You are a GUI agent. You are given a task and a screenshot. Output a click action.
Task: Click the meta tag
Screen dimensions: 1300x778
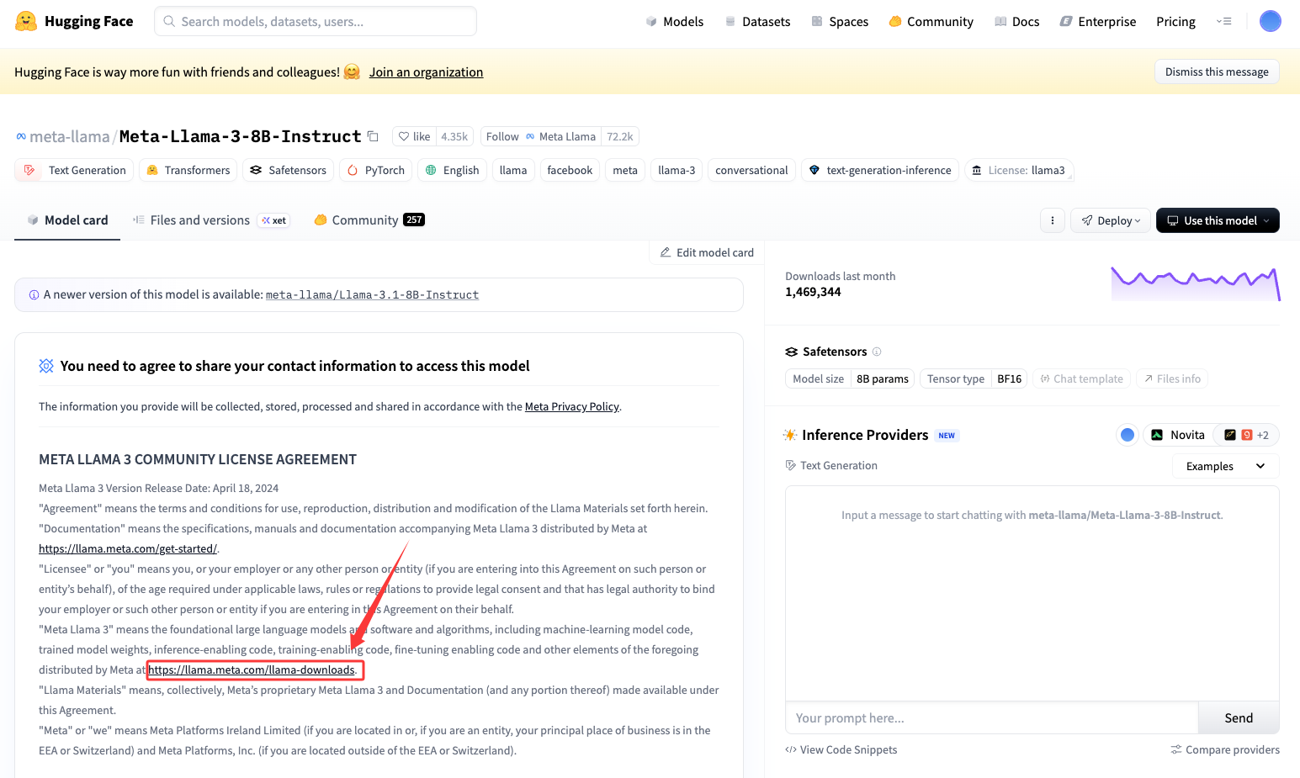point(625,170)
